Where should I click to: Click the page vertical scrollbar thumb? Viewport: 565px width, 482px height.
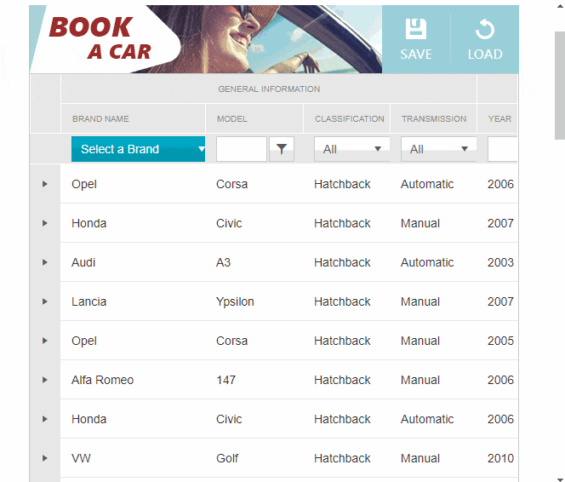point(560,85)
